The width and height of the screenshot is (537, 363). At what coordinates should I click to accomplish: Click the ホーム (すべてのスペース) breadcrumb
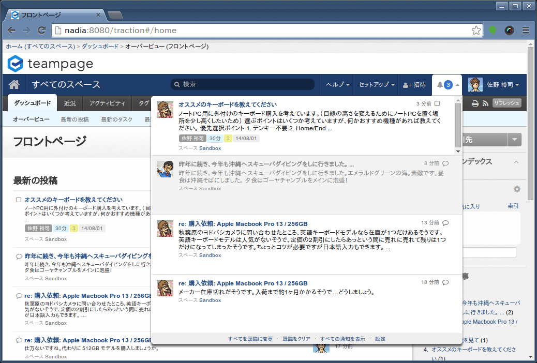point(40,46)
